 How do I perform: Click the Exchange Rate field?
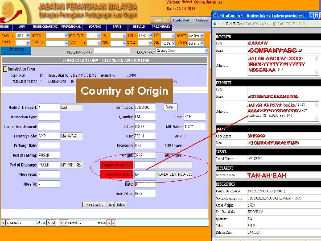click(x=49, y=145)
